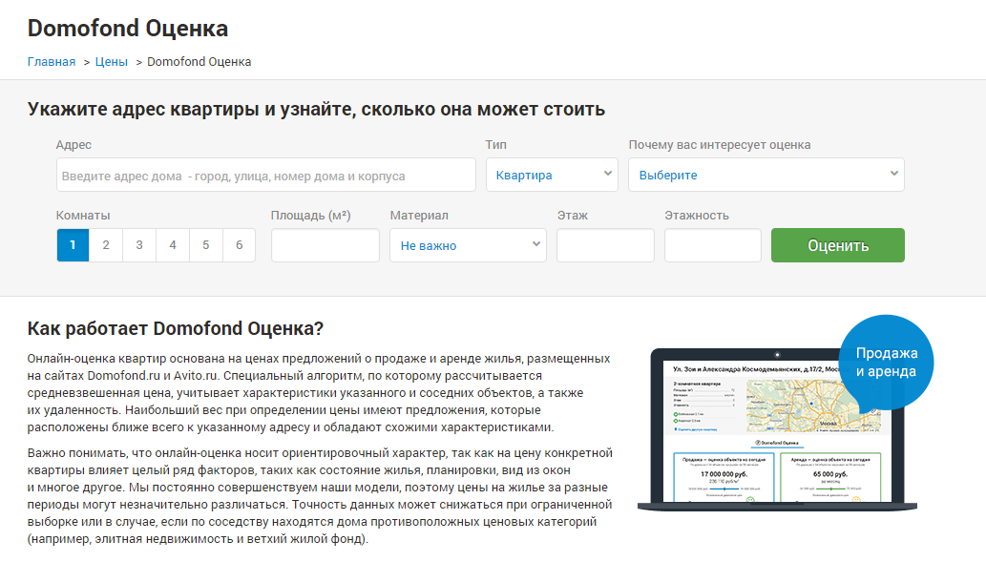
Task: Select 1 room option
Action: coord(73,245)
